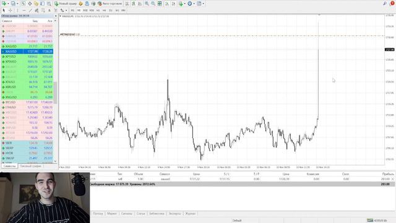The width and height of the screenshot is (396, 223).
Task: Select the Fibonacci retracement tool
Action: (x=43, y=11)
